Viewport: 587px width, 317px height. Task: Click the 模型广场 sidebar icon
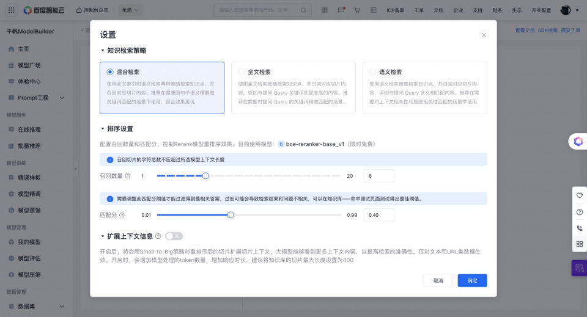click(x=11, y=65)
